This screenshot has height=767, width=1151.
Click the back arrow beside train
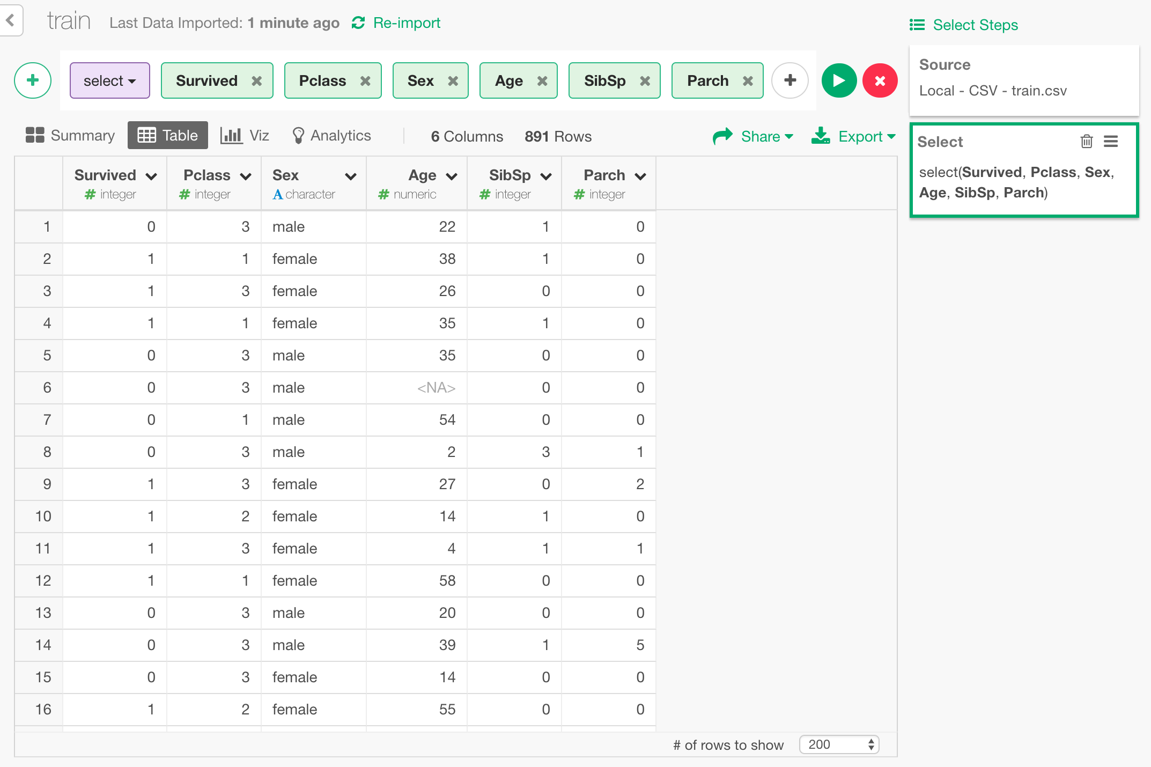pos(10,20)
